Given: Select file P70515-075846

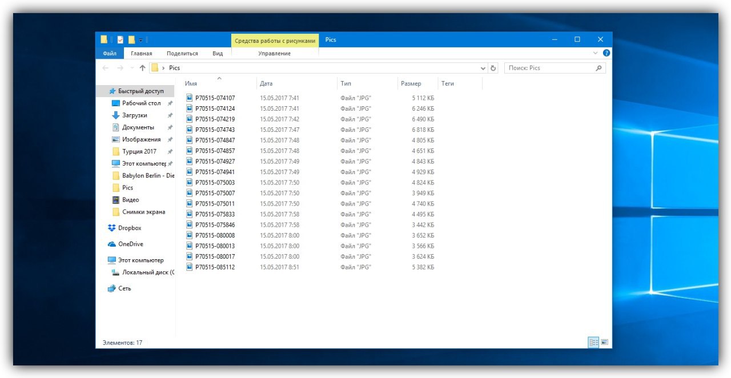Looking at the screenshot, I should coord(215,225).
